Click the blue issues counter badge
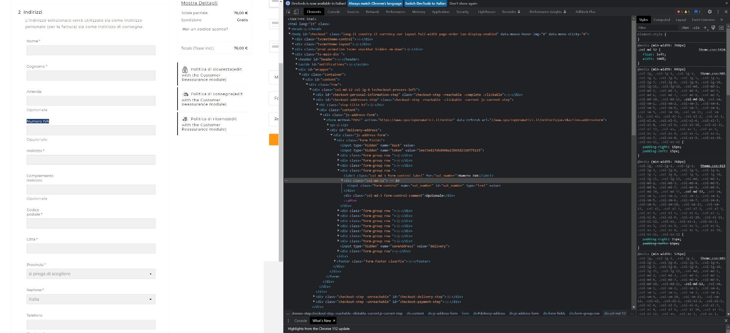The width and height of the screenshot is (730, 333). [x=697, y=12]
